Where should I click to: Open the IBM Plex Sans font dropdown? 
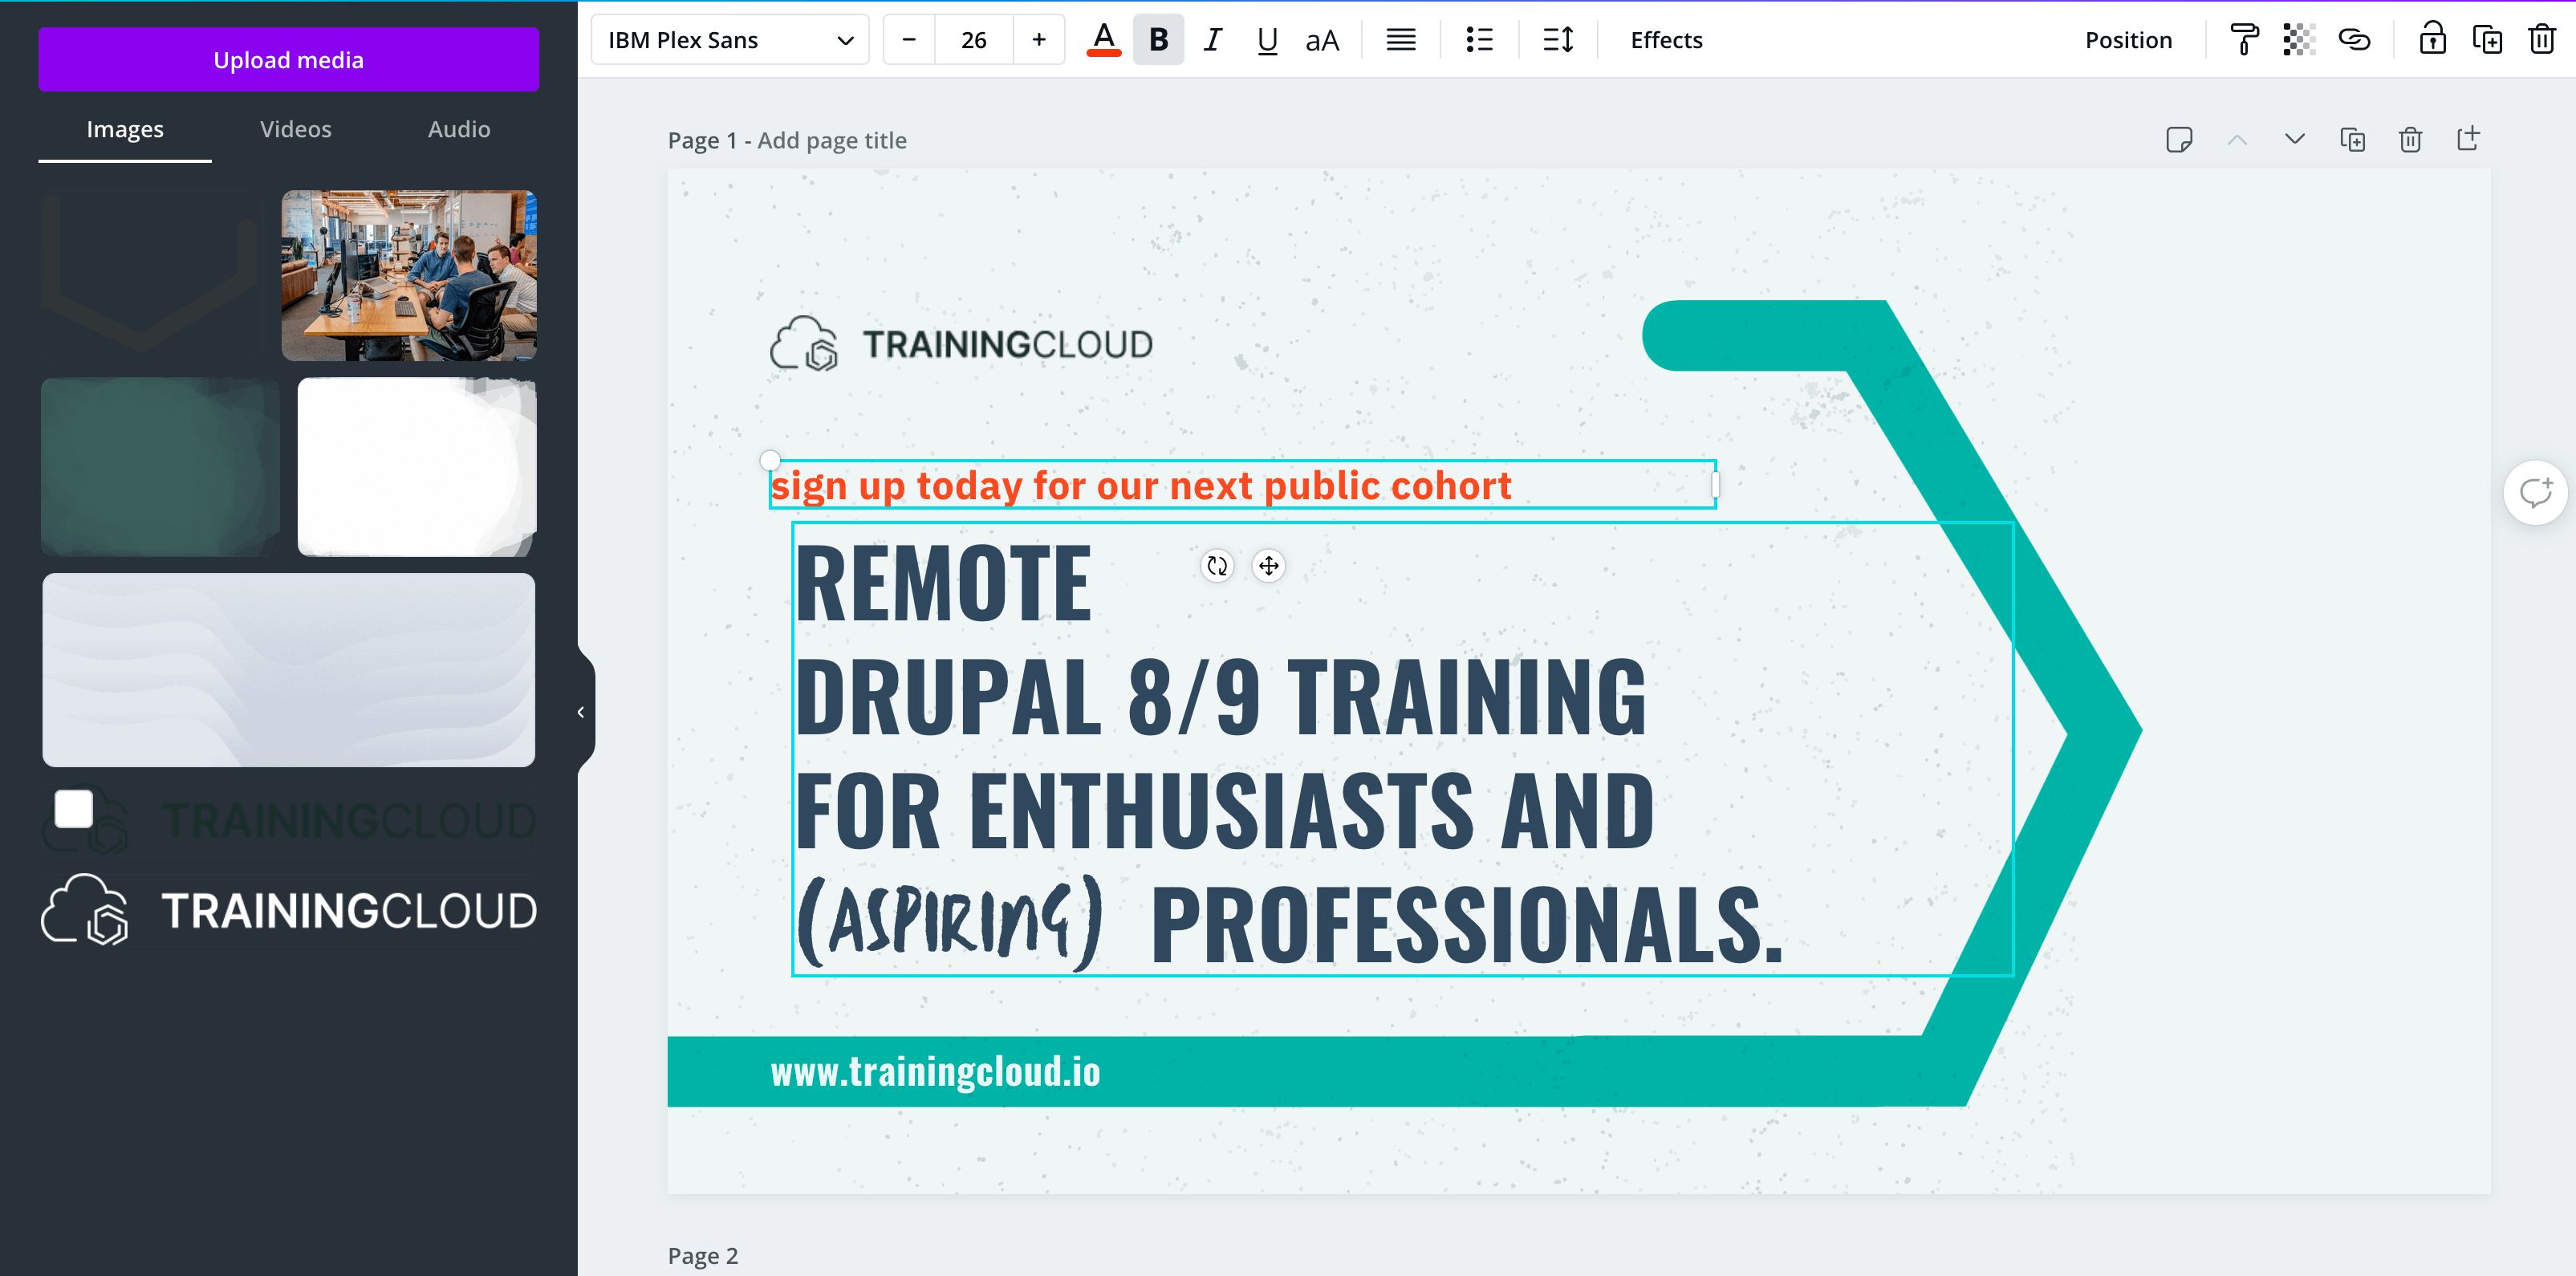click(730, 40)
